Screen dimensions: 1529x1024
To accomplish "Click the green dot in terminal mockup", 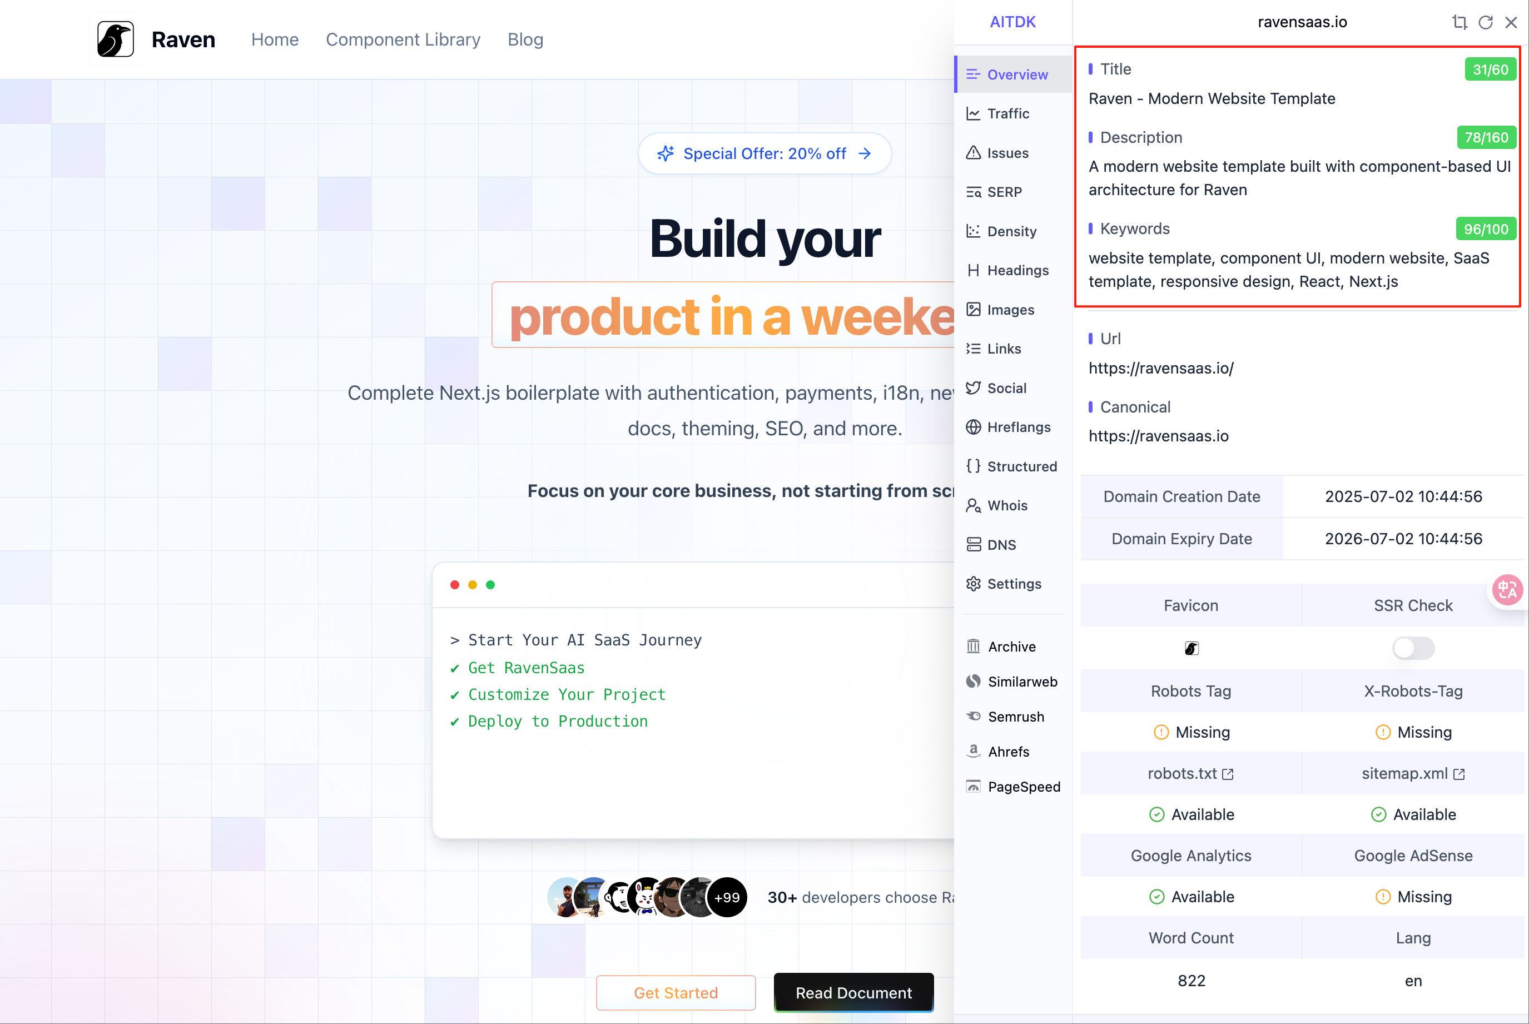I will point(490,584).
